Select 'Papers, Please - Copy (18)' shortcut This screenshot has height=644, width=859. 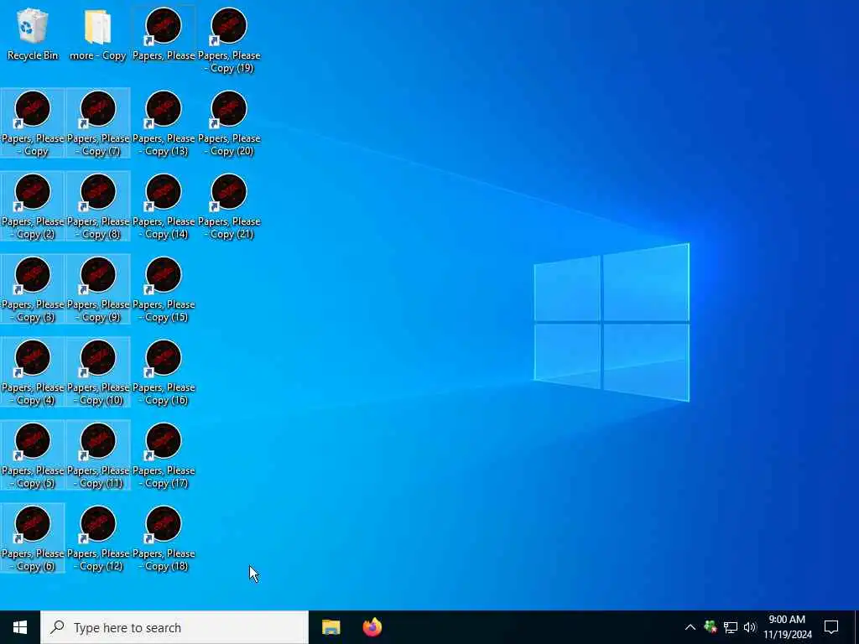point(164,539)
